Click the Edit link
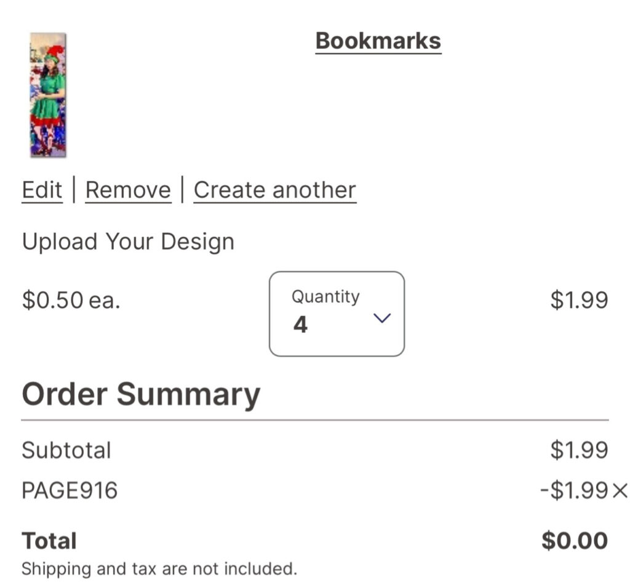630x587 pixels. (42, 190)
